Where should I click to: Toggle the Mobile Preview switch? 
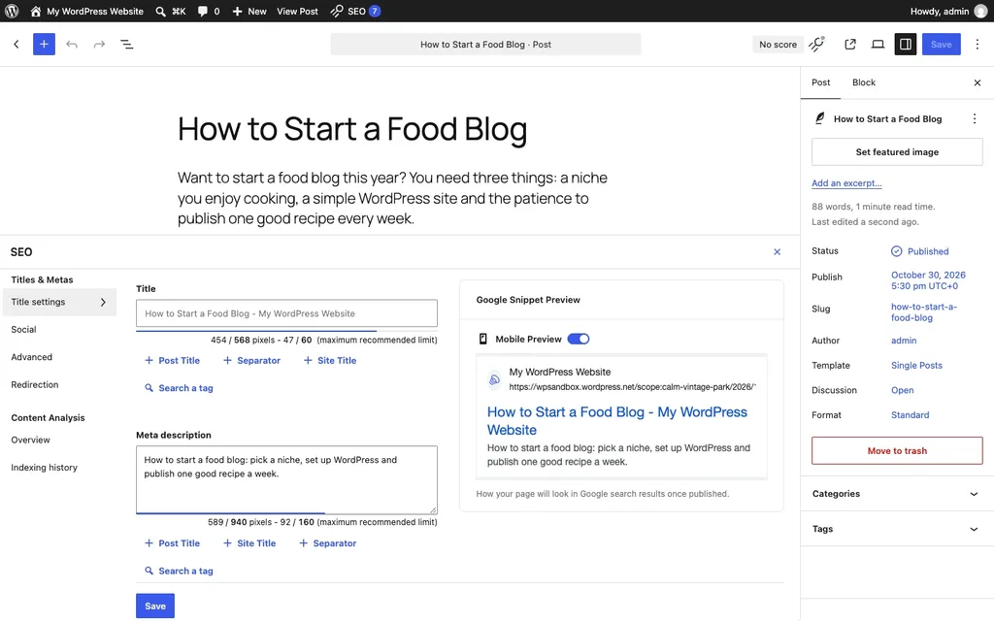(579, 339)
